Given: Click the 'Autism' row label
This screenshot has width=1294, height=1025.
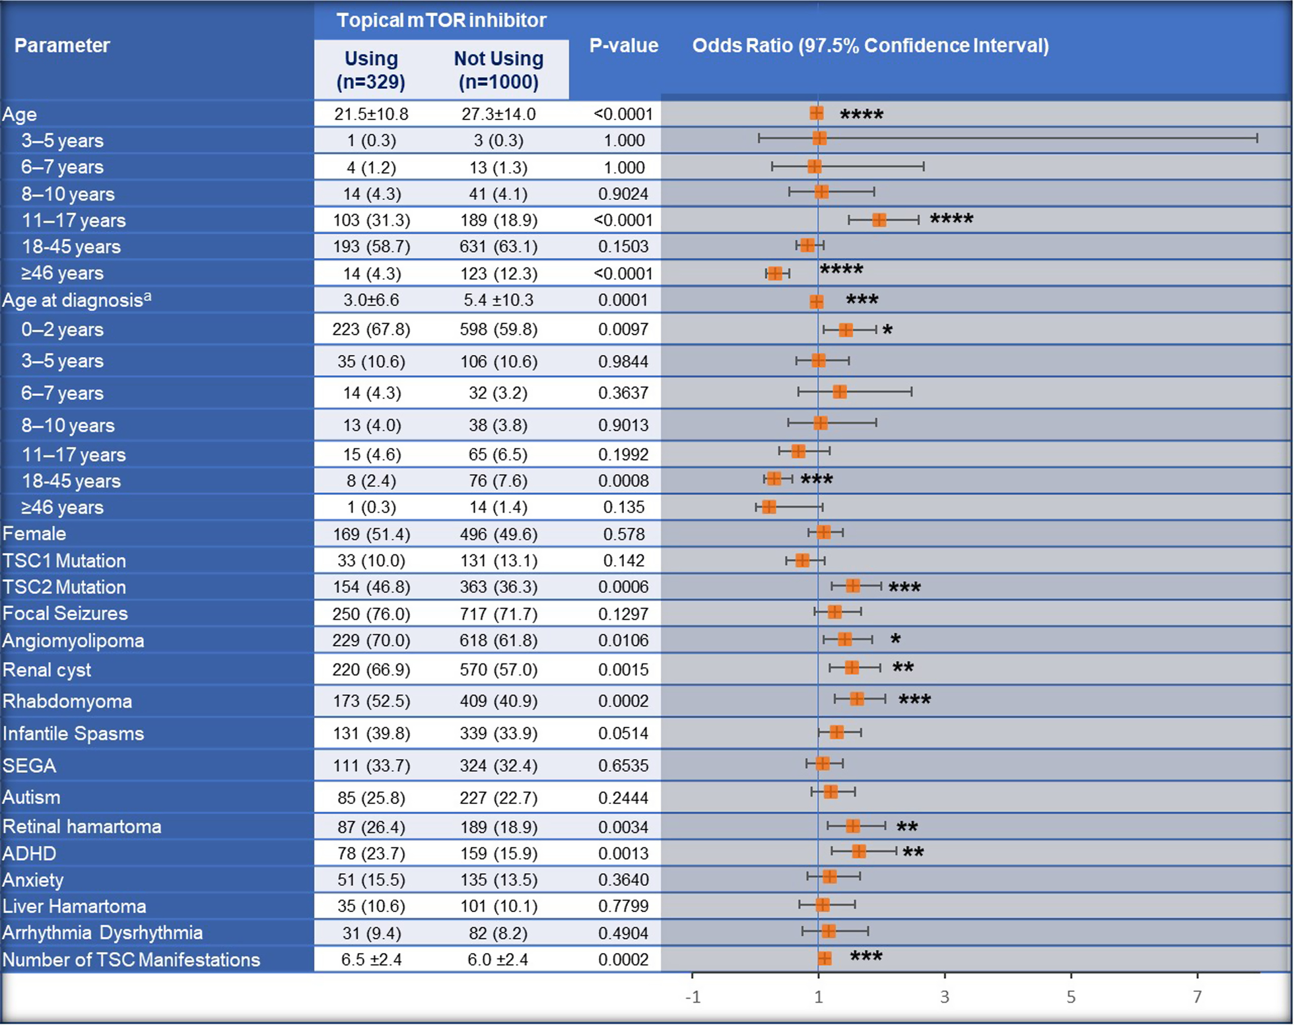Looking at the screenshot, I should click(x=31, y=797).
